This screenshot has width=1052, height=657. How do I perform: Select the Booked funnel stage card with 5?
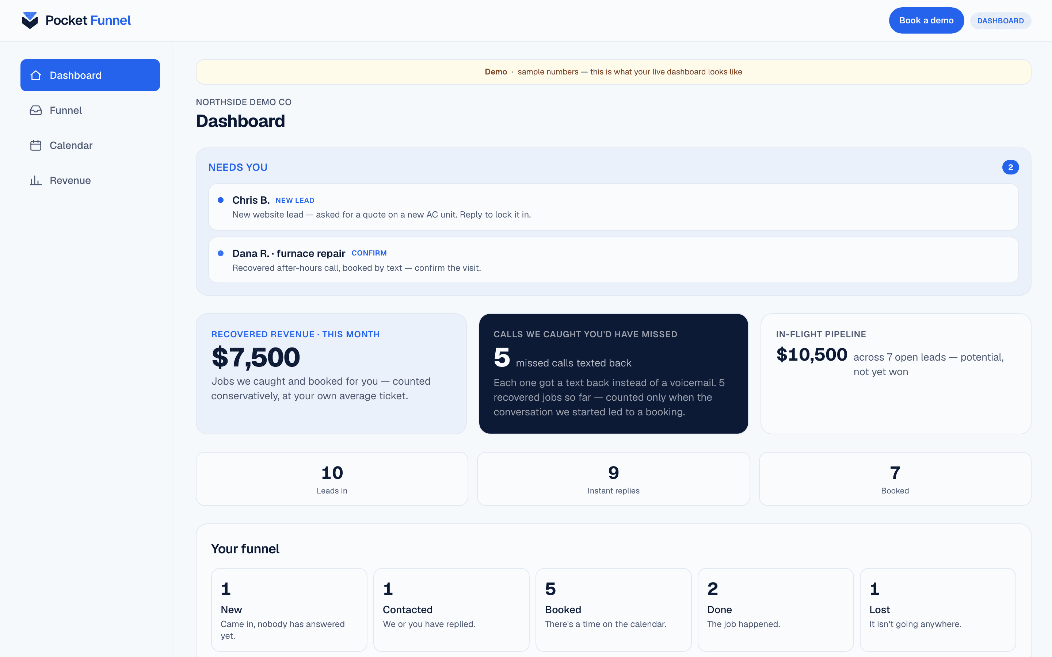(x=613, y=610)
